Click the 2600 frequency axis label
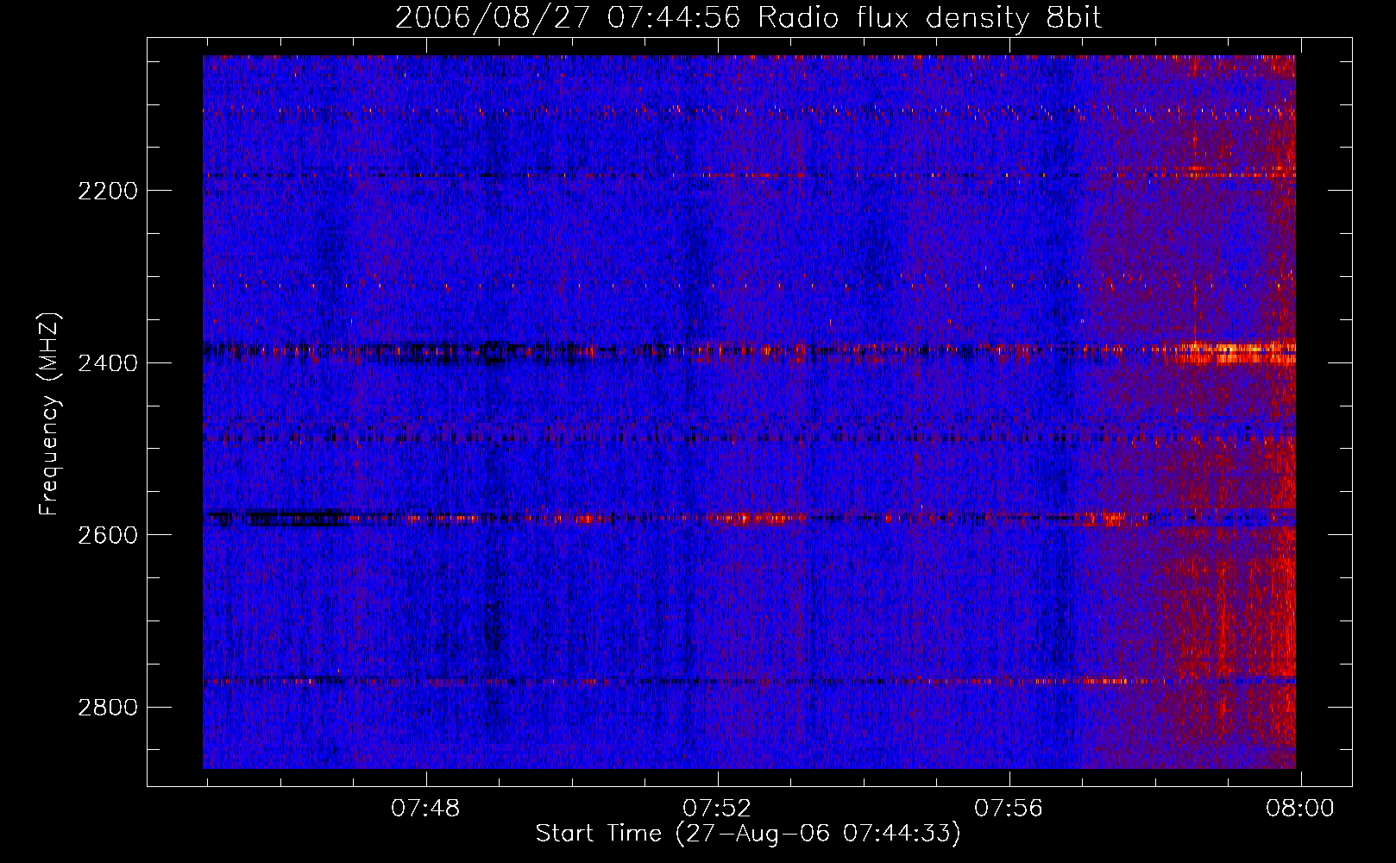This screenshot has height=863, width=1396. pyautogui.click(x=108, y=535)
